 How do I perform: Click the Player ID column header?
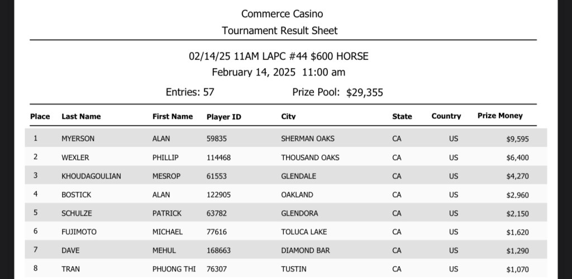pos(223,117)
